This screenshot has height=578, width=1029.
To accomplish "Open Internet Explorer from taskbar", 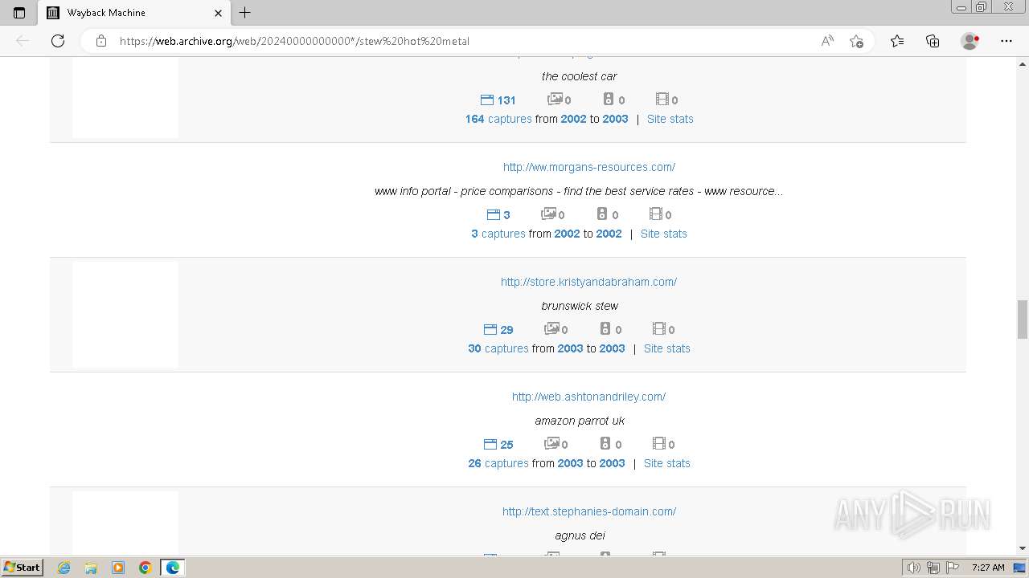I will pos(64,568).
